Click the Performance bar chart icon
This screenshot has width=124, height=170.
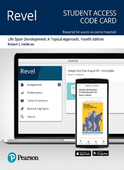pyautogui.click(x=22, y=93)
